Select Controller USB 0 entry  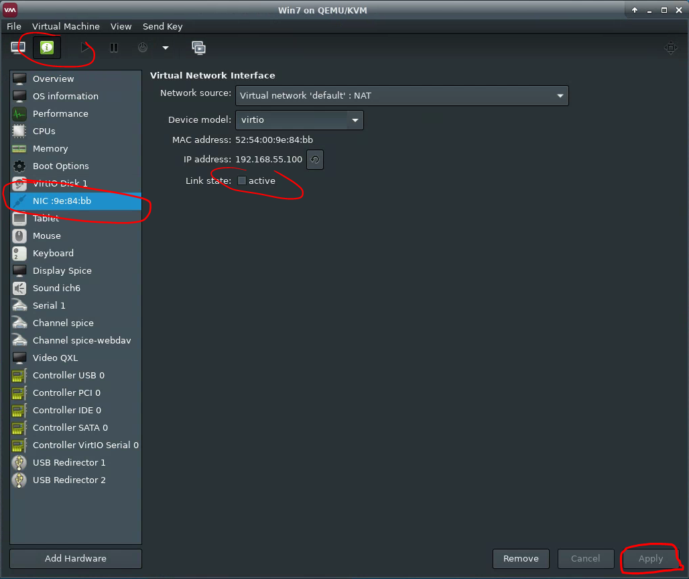76,376
